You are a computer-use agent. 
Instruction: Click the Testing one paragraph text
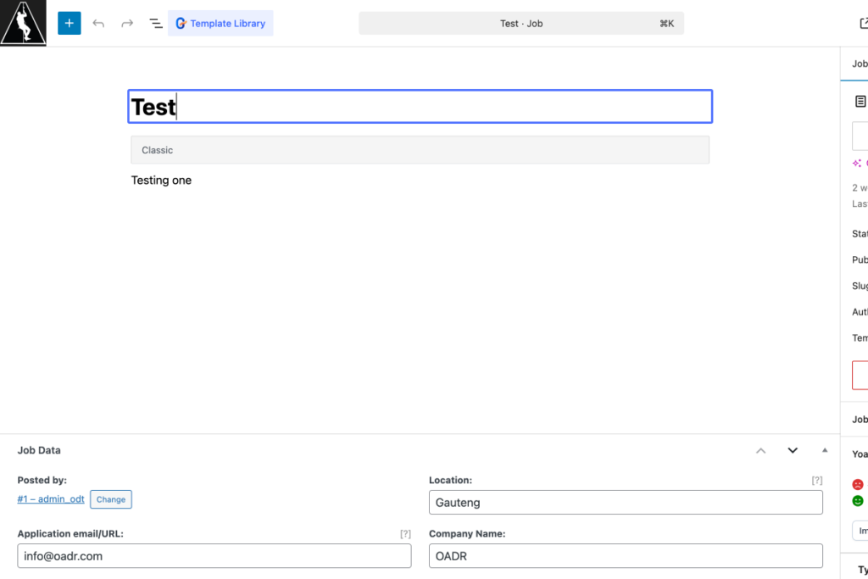tap(161, 181)
